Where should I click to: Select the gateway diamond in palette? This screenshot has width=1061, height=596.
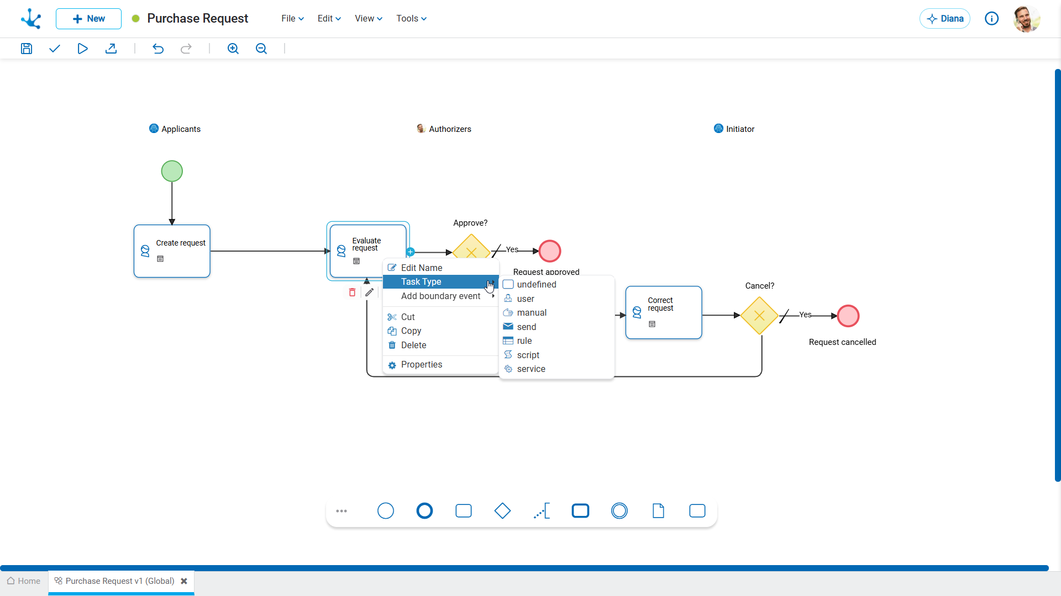[x=502, y=511]
